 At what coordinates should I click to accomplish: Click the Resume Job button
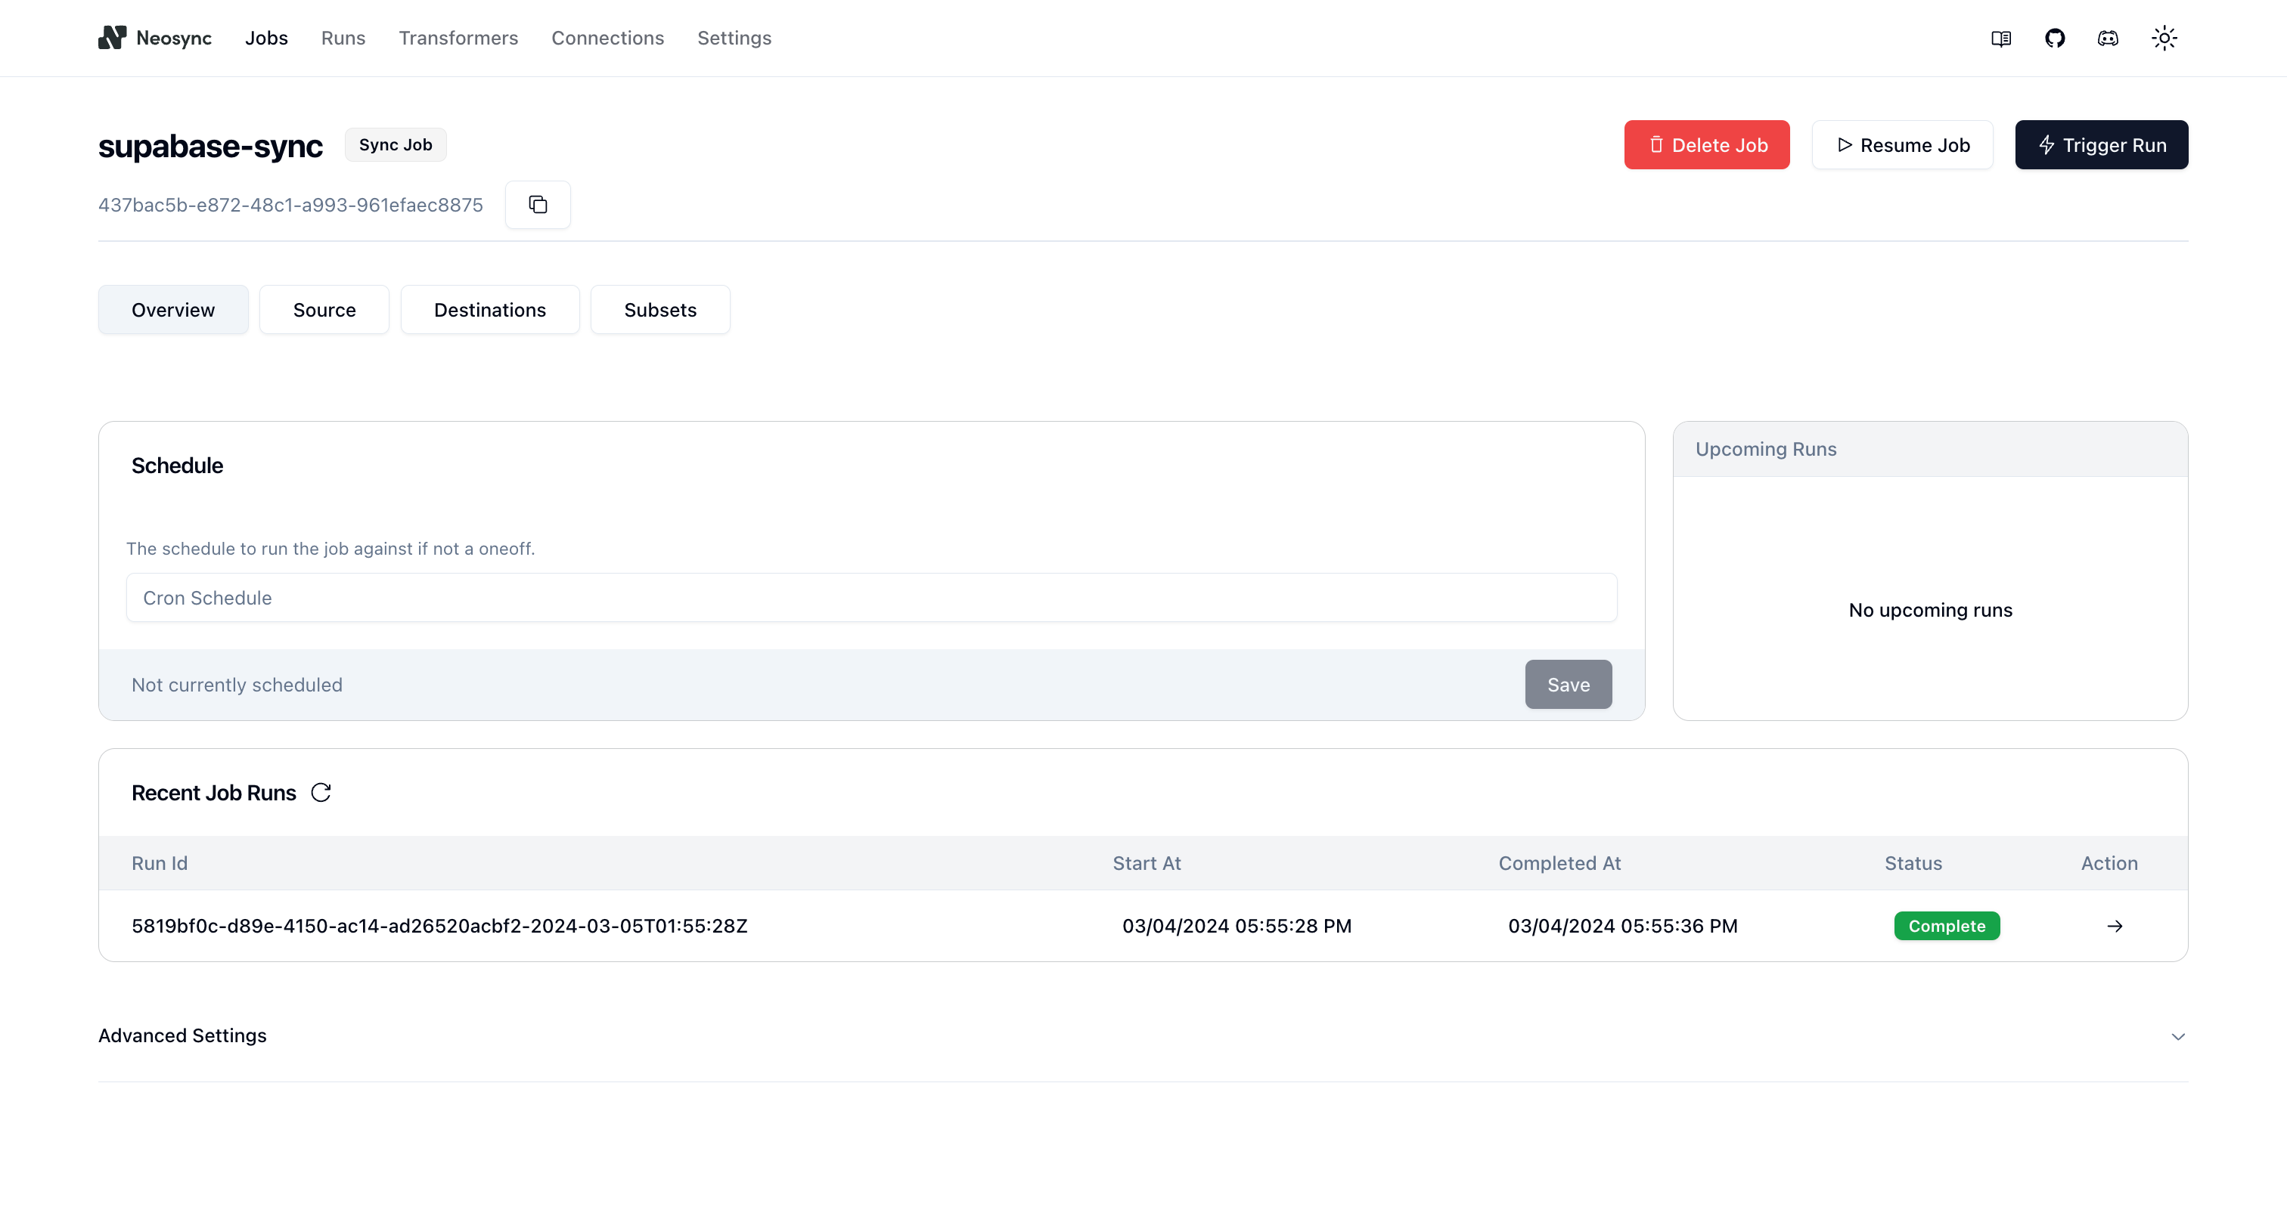pyautogui.click(x=1903, y=144)
